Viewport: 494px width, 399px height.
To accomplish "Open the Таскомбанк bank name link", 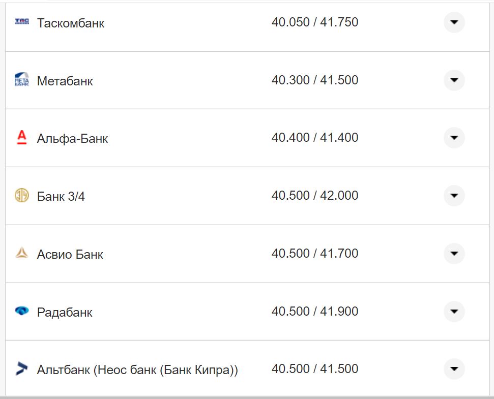I will (x=71, y=23).
